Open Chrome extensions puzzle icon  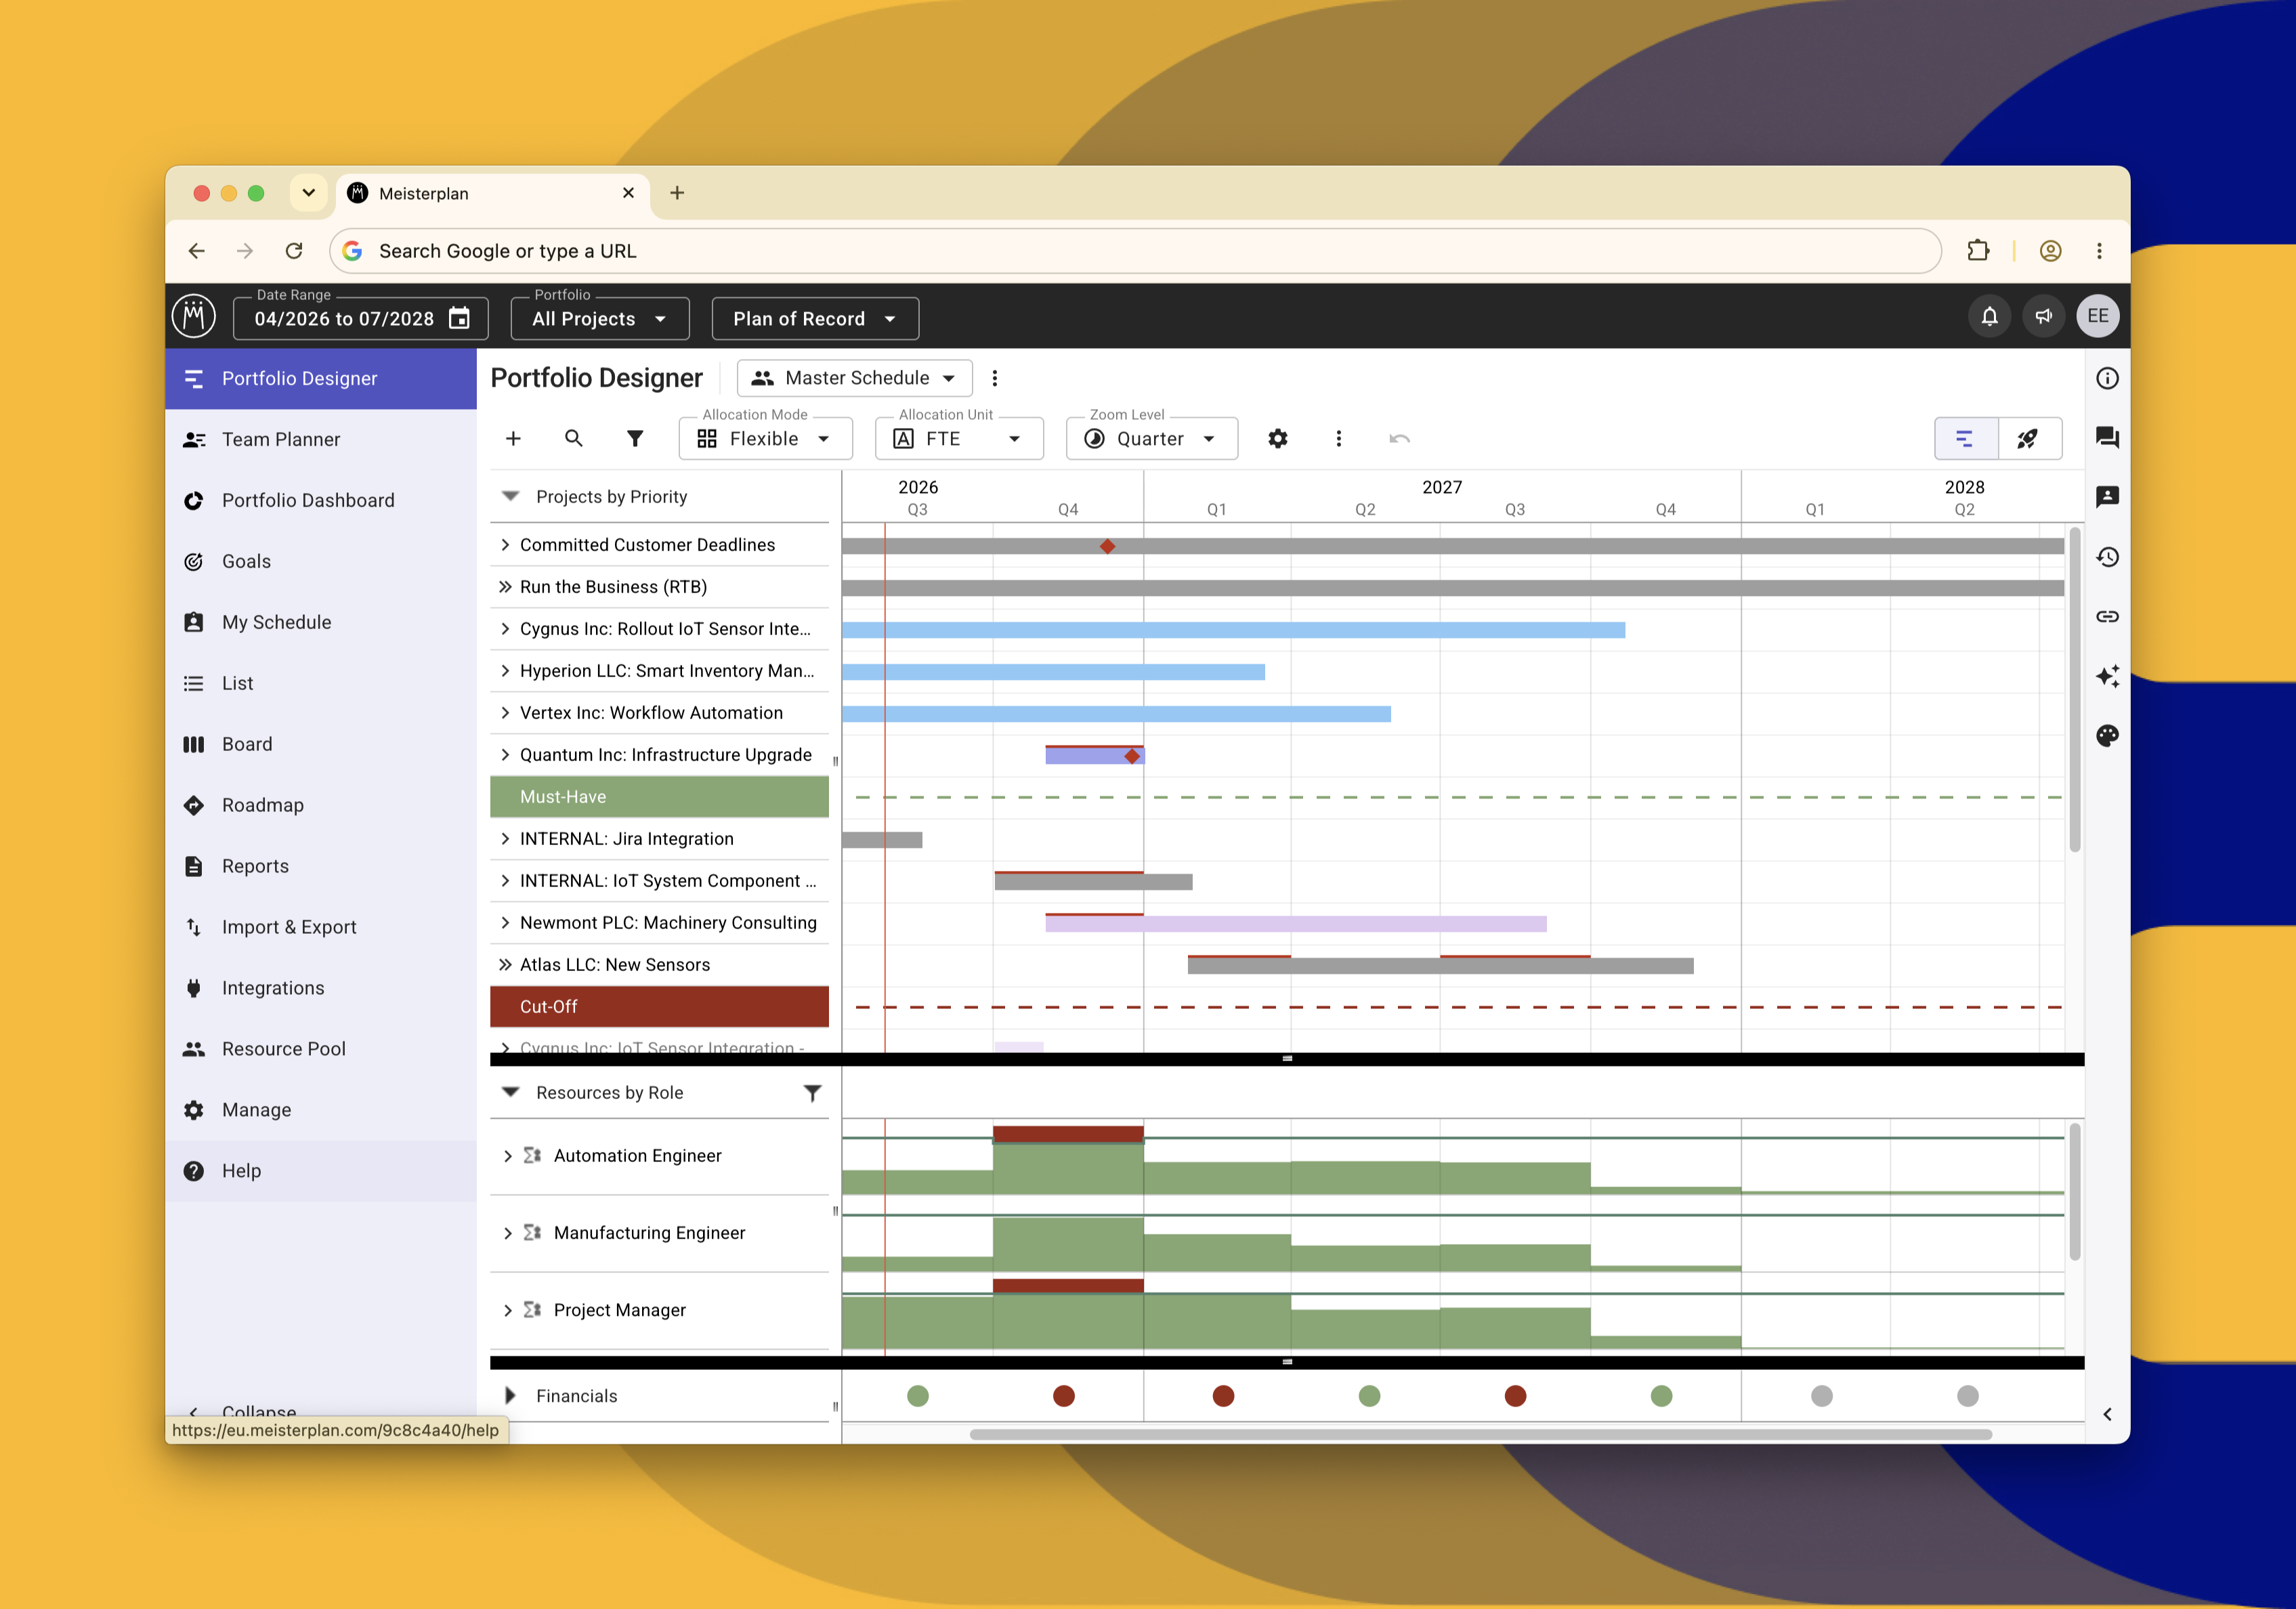tap(1977, 251)
